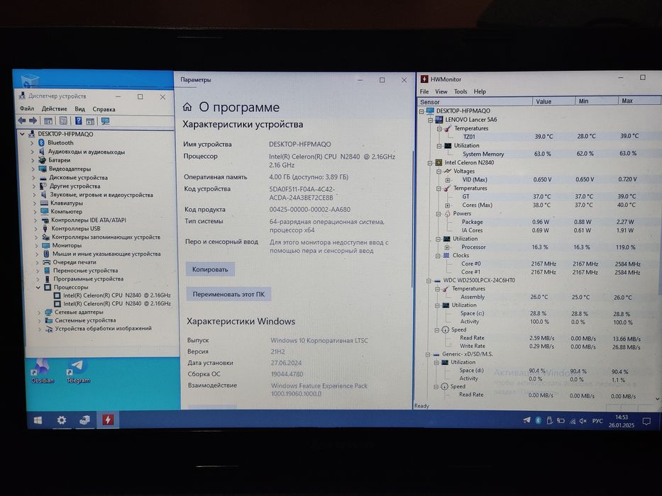The image size is (662, 496).
Task: Expand the Сетевые адаптеры node
Action: point(39,312)
